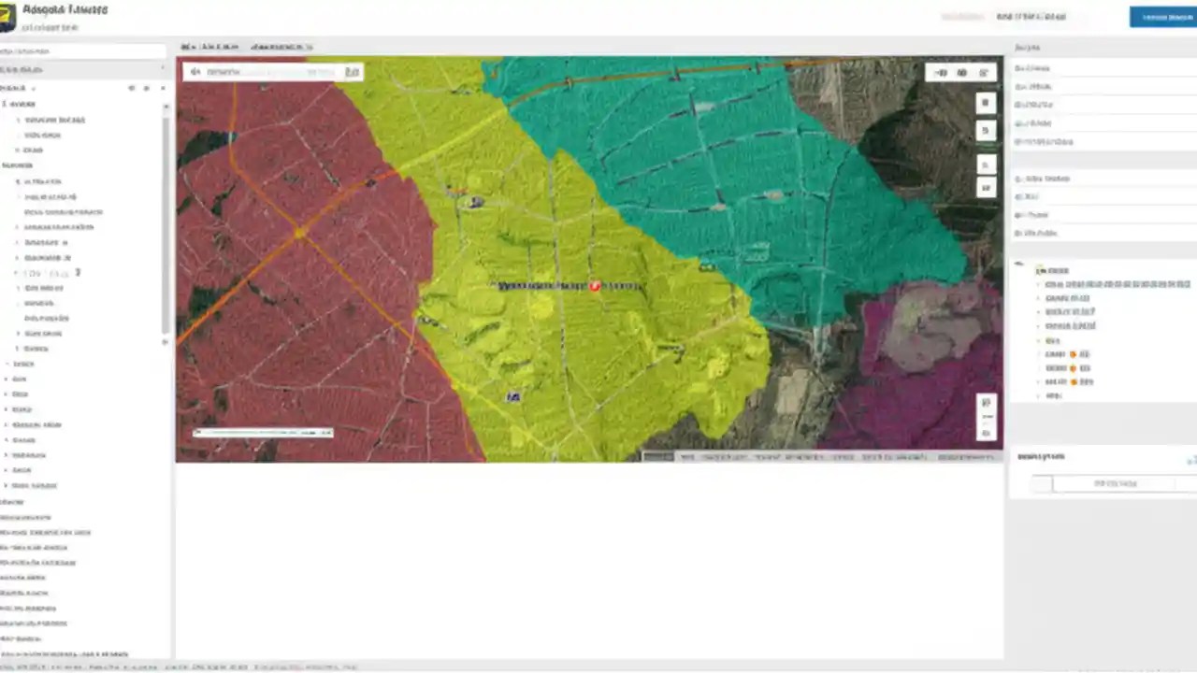
Task: Select the home extent icon on the map edge
Action: click(986, 165)
